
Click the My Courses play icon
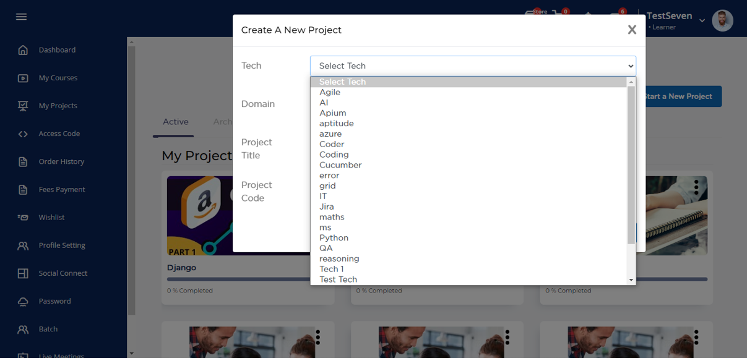point(23,78)
